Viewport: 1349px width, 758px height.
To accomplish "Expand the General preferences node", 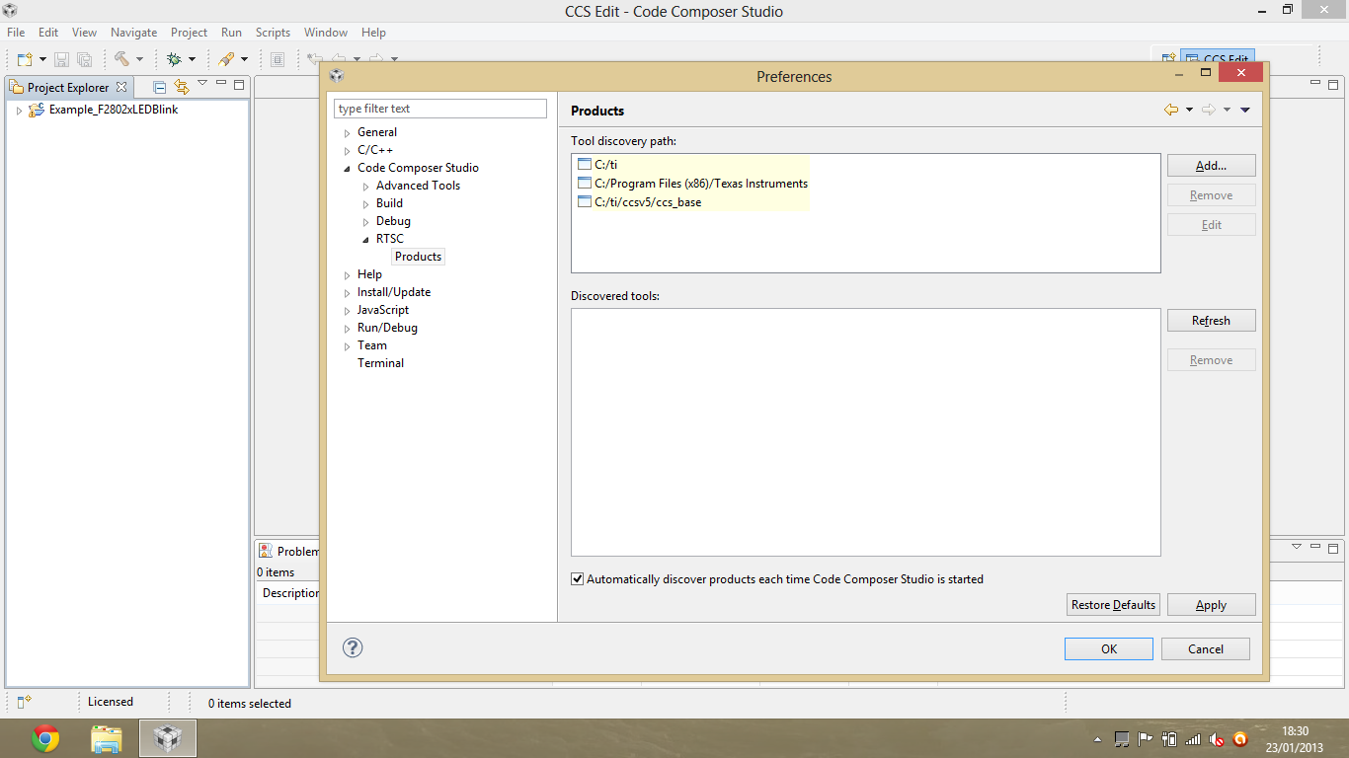I will [x=347, y=132].
